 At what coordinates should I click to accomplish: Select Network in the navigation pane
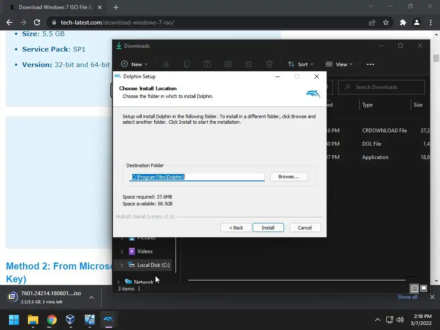144,282
